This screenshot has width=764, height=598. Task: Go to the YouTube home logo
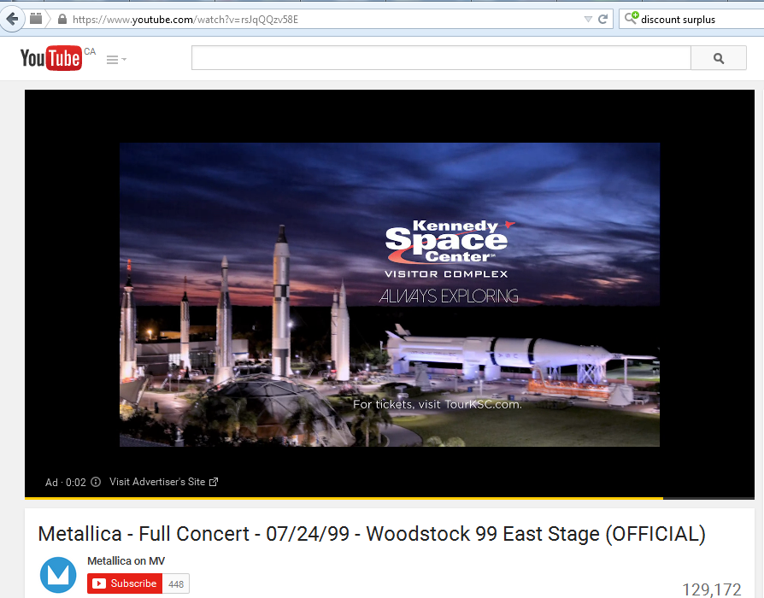pyautogui.click(x=51, y=58)
